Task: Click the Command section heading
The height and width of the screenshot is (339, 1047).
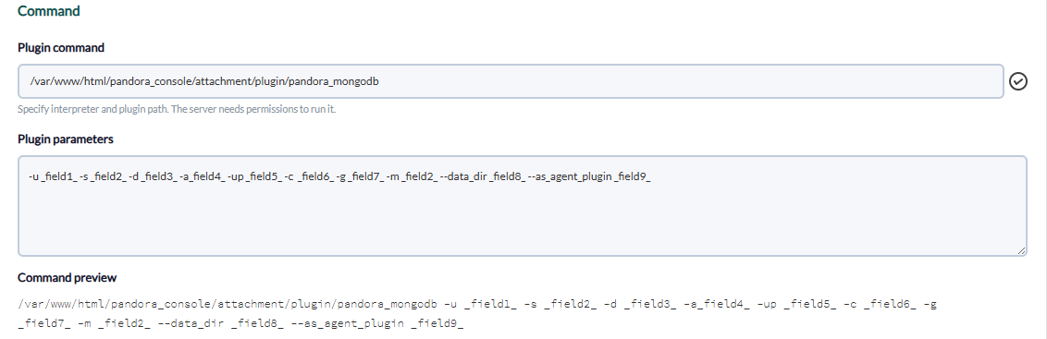Action: 49,11
